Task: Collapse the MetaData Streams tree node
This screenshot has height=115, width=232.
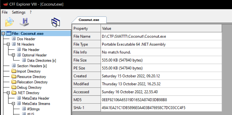Action: click(x=14, y=104)
